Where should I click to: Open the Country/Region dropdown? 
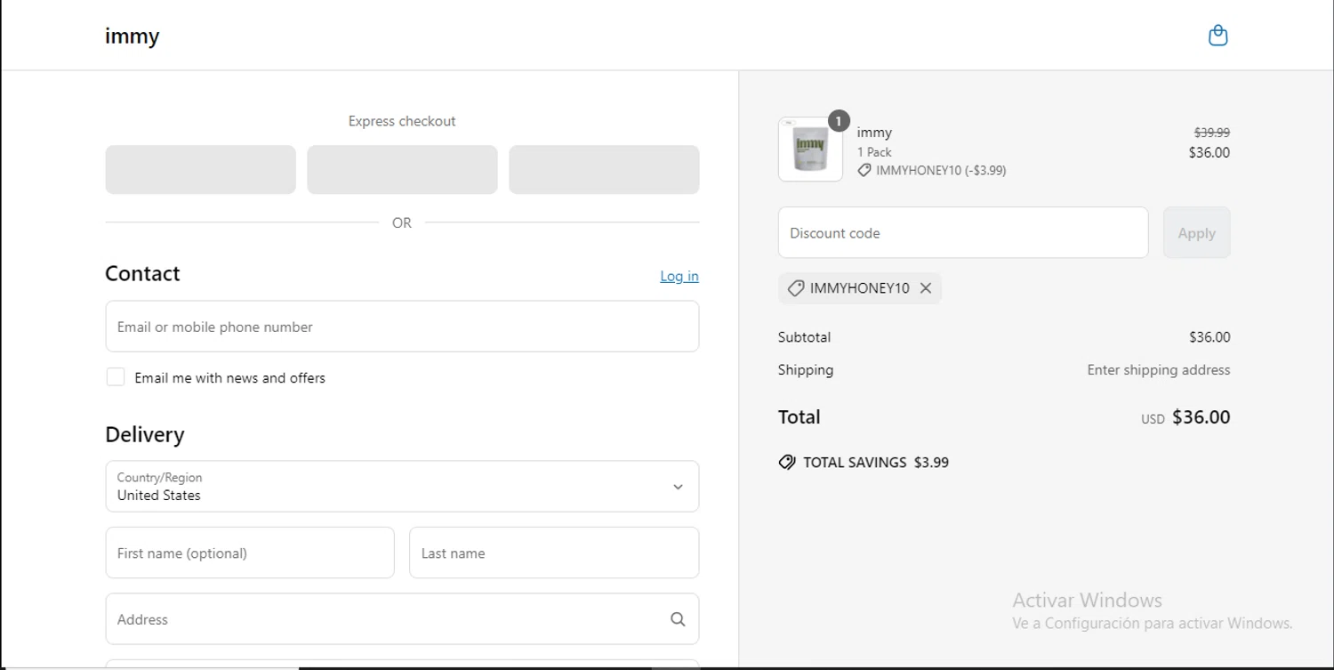tap(402, 486)
